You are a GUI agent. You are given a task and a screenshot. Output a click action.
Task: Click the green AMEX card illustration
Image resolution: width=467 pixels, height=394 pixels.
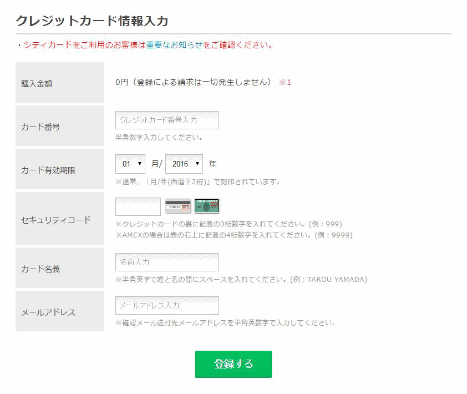207,206
